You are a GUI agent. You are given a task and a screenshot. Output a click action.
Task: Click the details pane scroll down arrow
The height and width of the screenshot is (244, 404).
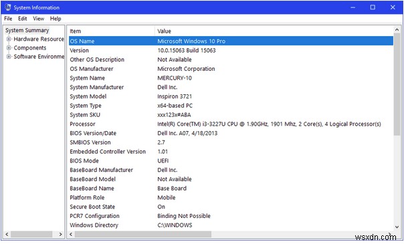coord(397,227)
